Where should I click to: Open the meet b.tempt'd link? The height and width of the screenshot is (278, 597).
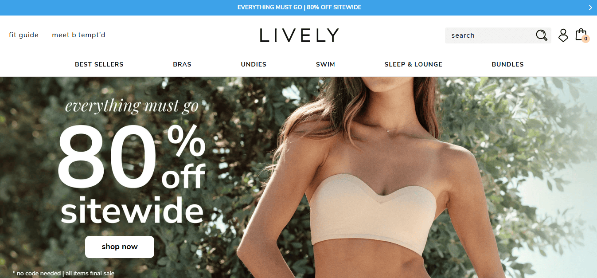point(78,35)
